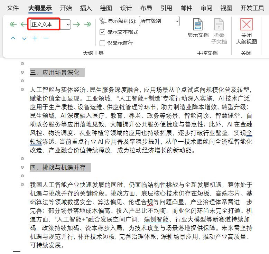Open the 引用 tab

point(166,8)
